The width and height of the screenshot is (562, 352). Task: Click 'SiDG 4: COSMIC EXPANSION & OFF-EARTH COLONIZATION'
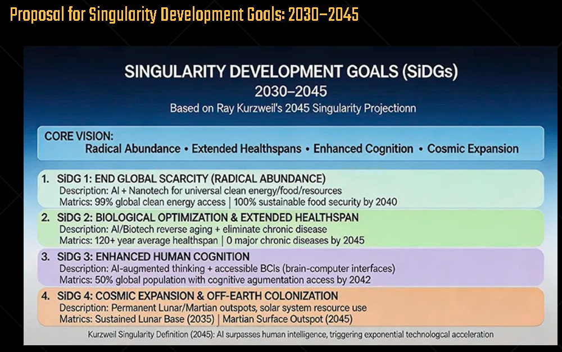click(x=197, y=296)
